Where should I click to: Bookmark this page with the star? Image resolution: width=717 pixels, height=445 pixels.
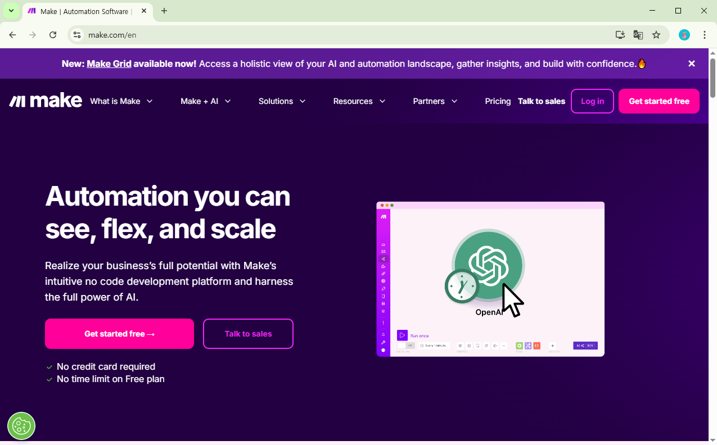[x=656, y=35]
